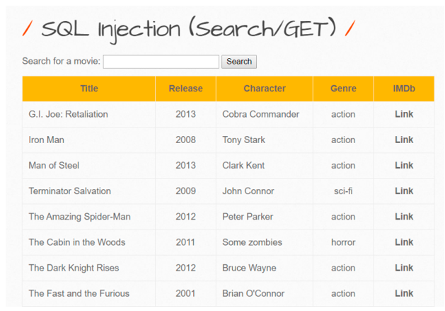Screen dimensions: 445x311
Task: Open IMDb link for G.I. Joe: Retaliation
Action: pos(404,114)
